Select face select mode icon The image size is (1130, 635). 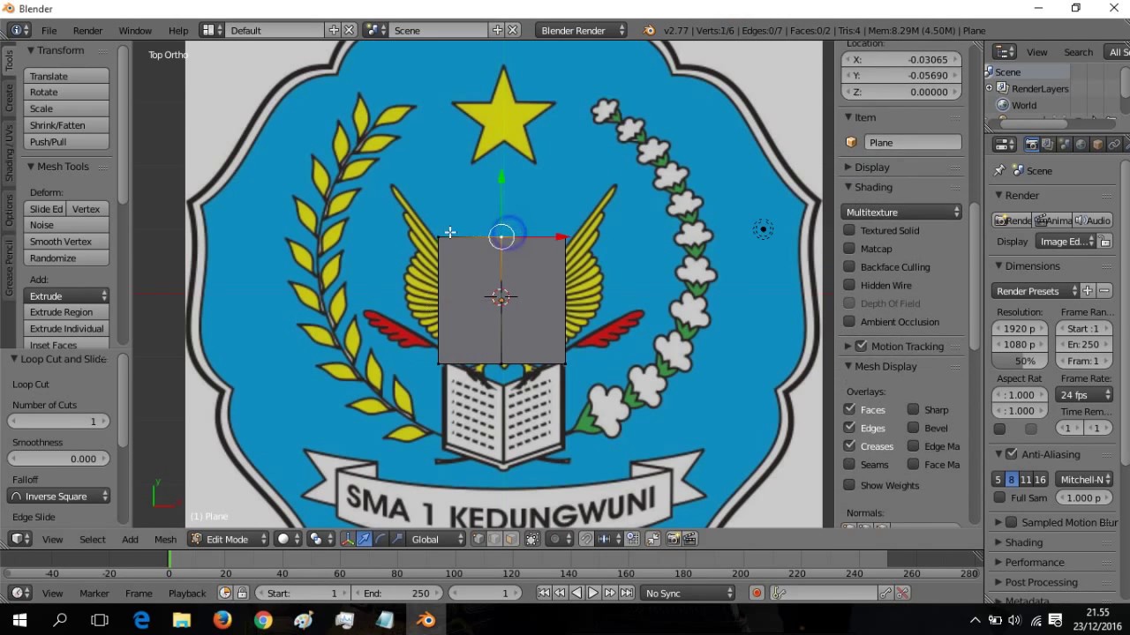510,539
